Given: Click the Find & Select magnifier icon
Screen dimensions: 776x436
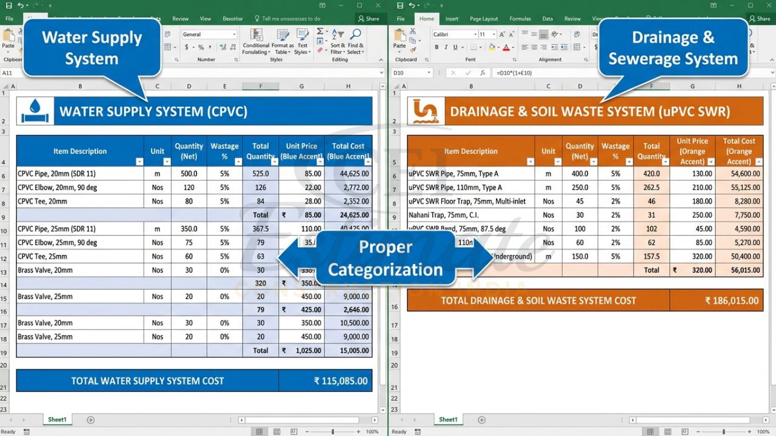Looking at the screenshot, I should [x=355, y=33].
